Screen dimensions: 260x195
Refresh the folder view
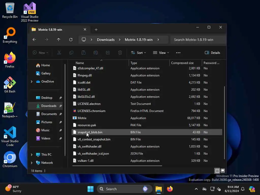point(71,40)
